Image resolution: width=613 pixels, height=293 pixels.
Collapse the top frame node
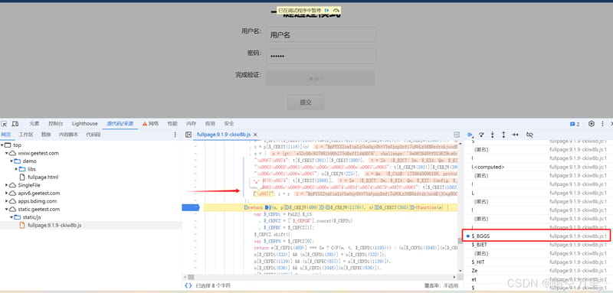[2, 145]
